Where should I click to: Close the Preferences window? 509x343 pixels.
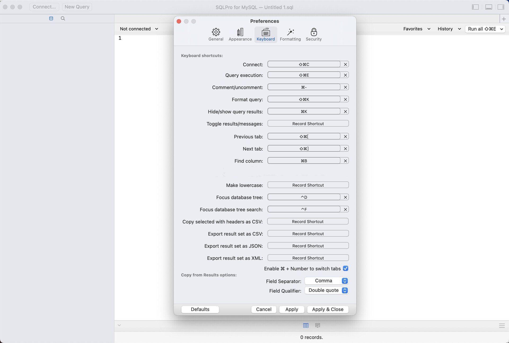(179, 21)
